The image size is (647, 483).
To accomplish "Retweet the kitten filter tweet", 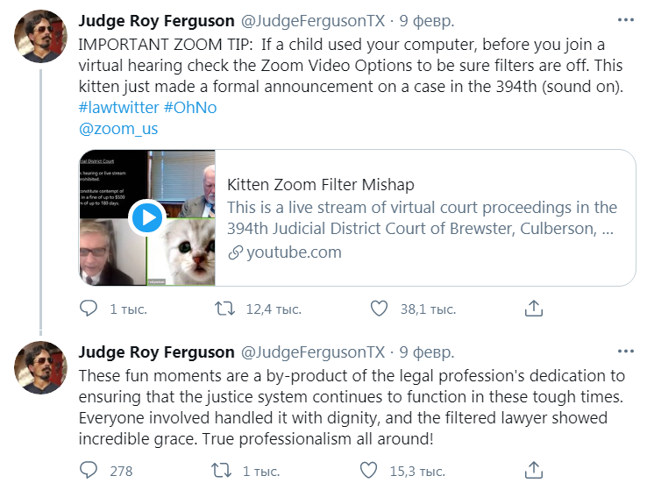I will 225,309.
